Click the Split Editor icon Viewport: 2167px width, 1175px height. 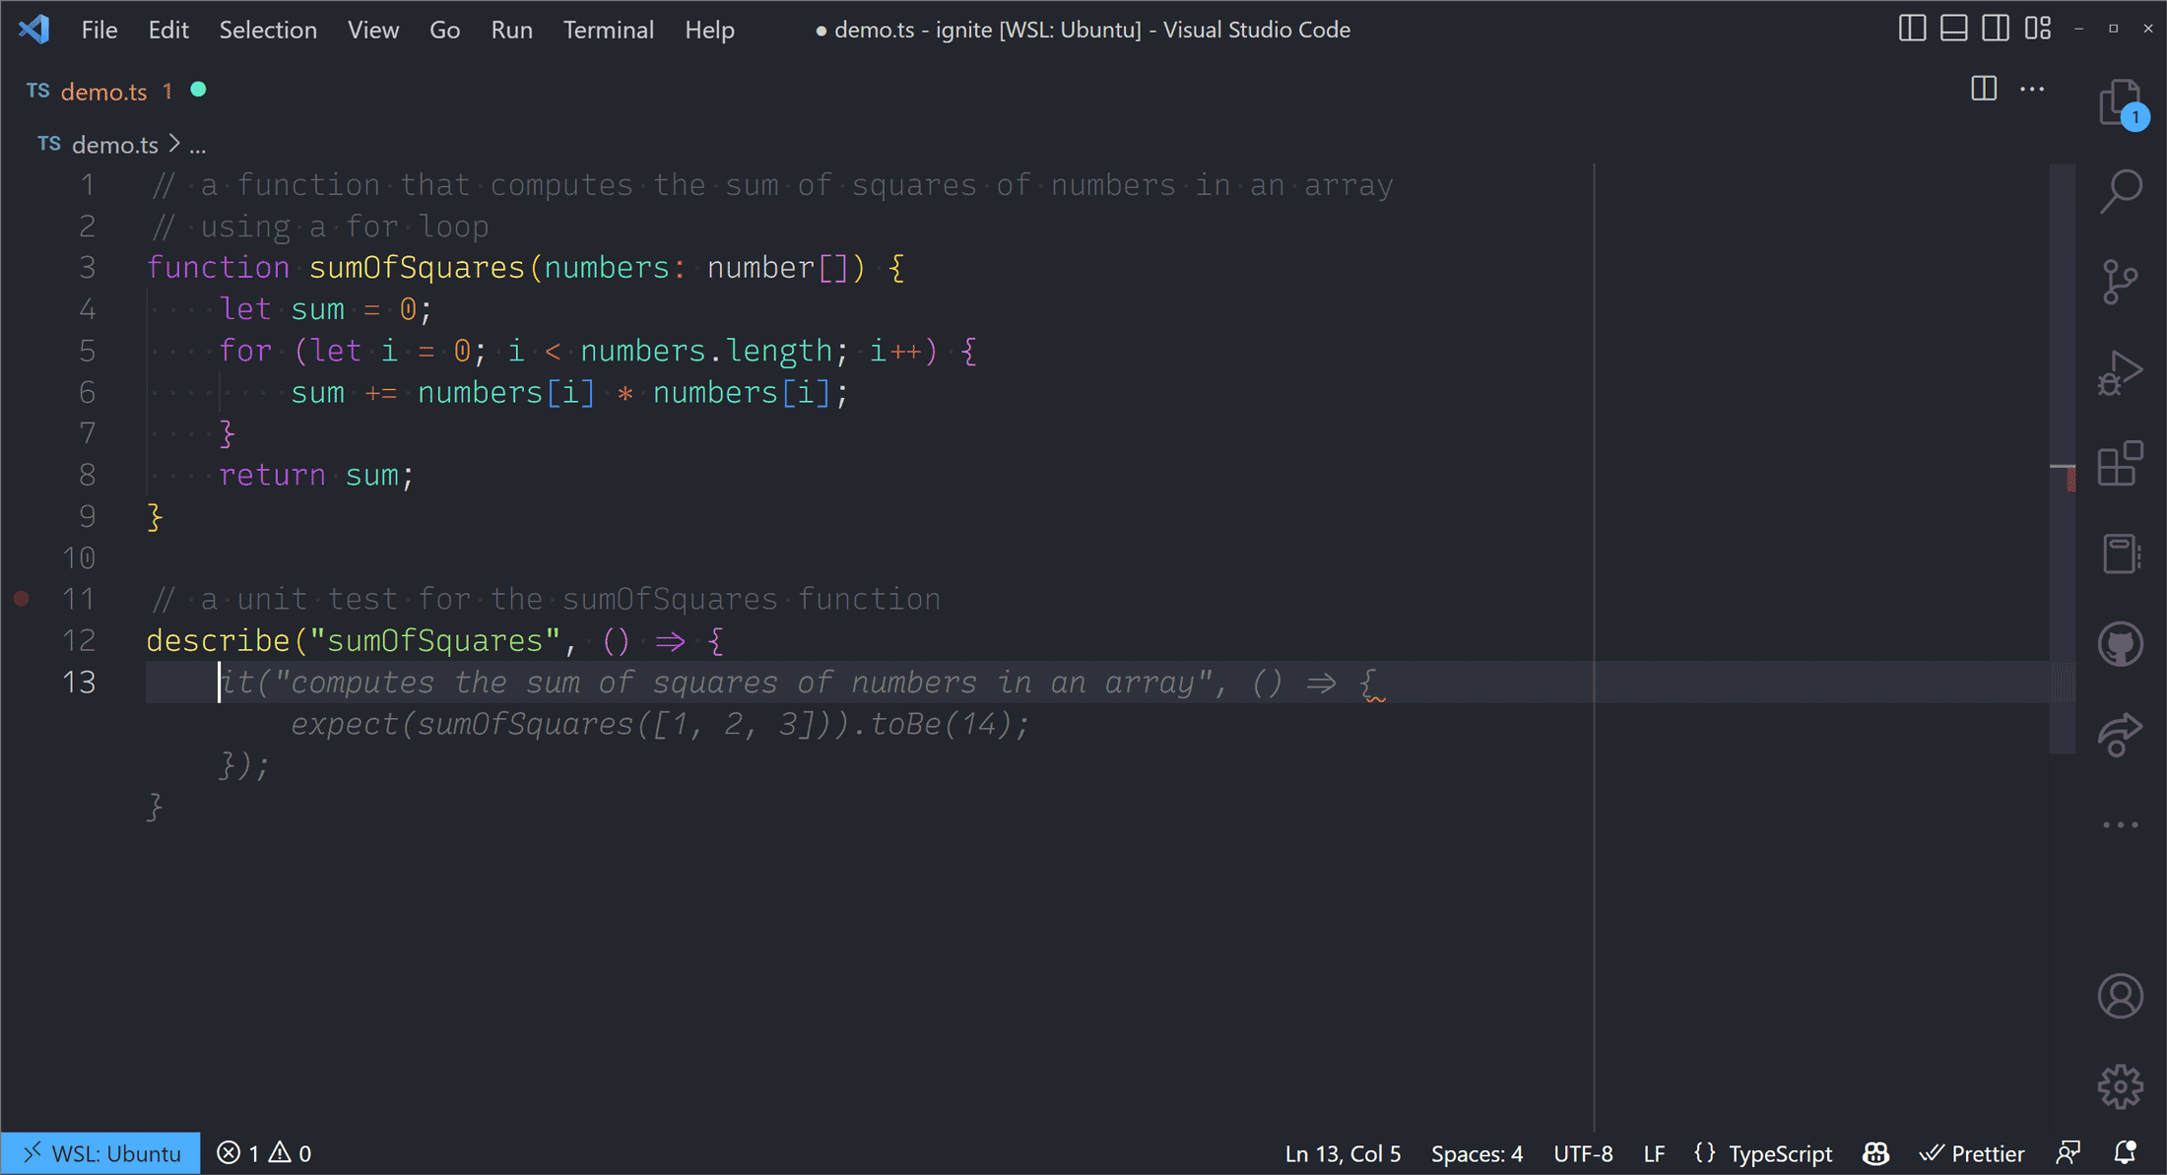[x=1983, y=89]
